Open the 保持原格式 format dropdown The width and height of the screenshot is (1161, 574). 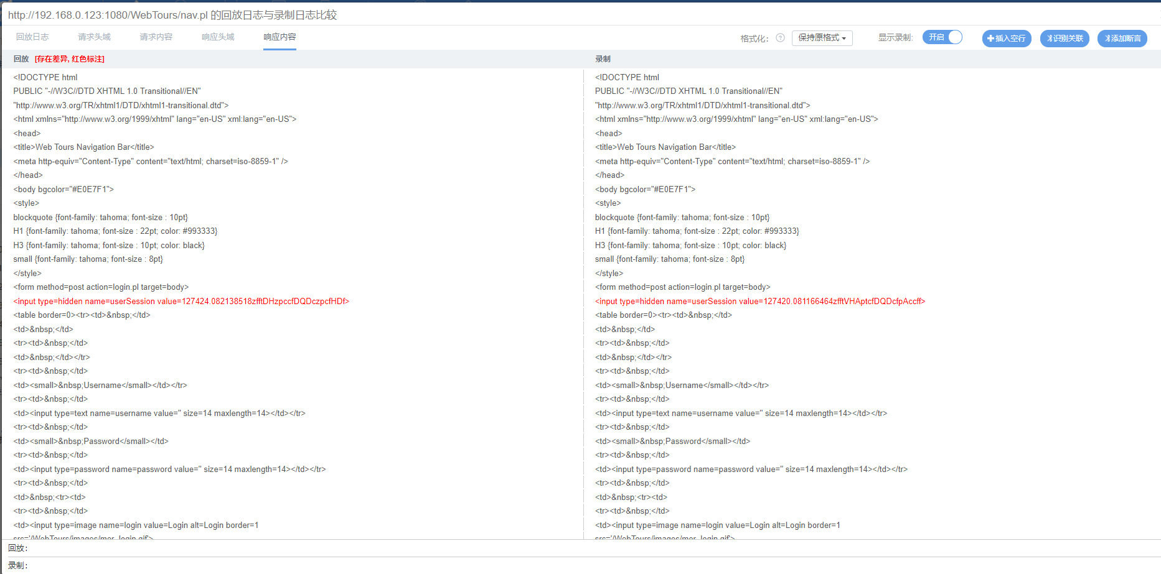tap(822, 38)
